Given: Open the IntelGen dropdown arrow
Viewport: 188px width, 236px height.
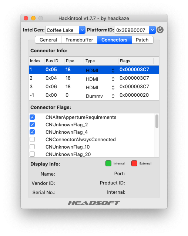Looking at the screenshot, I should [x=82, y=30].
